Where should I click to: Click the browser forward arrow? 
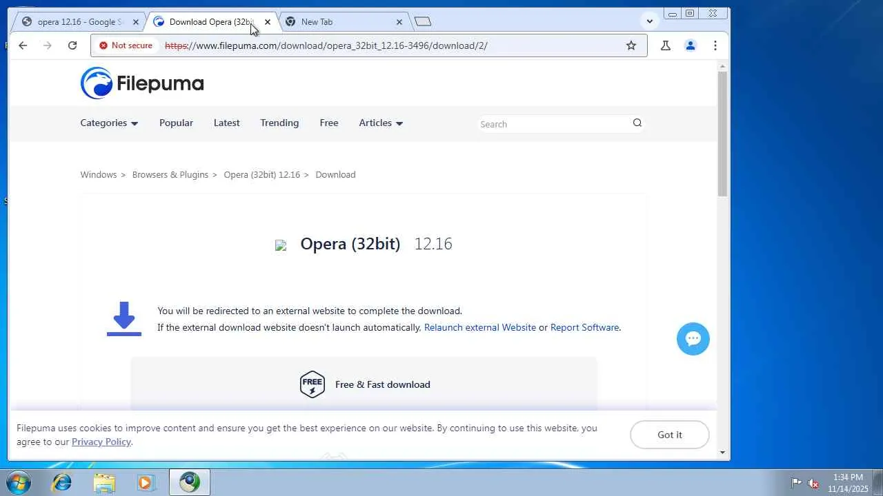[x=47, y=45]
